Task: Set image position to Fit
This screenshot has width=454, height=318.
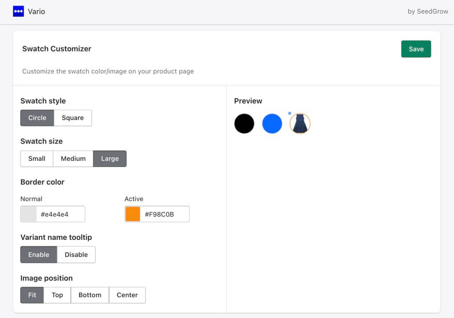Action: [32, 295]
